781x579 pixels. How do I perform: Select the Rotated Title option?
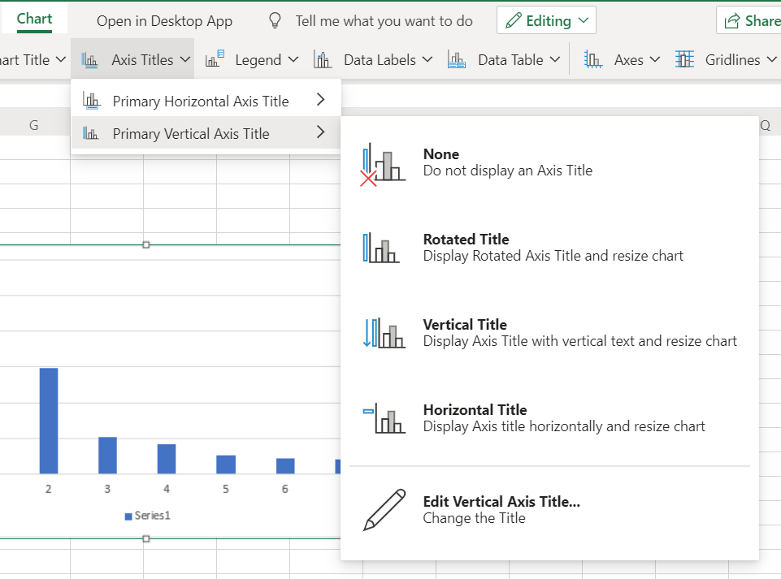pos(488,247)
